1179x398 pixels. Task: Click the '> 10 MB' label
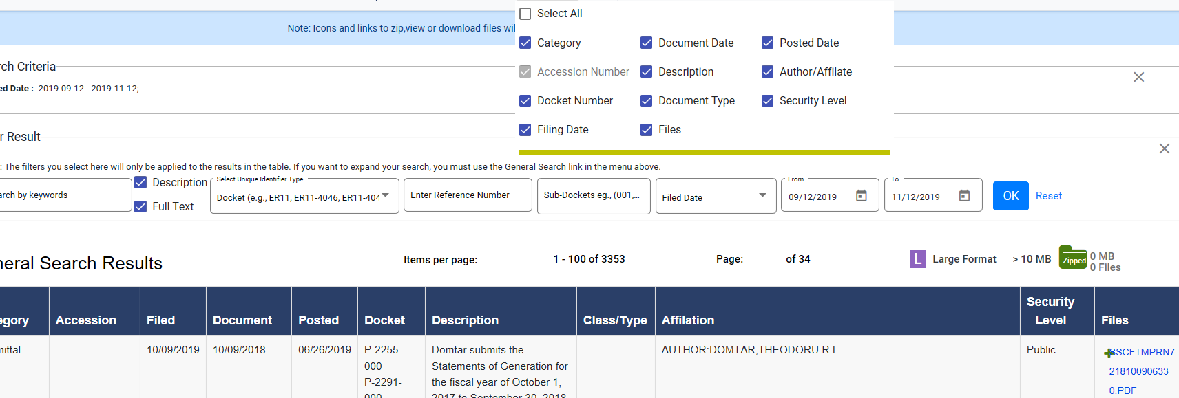[x=1032, y=259]
